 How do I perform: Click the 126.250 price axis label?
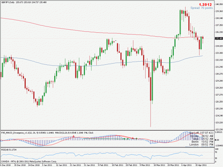pyautogui.click(x=219, y=102)
